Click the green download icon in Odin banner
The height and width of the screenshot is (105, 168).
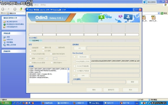[x=101, y=18]
